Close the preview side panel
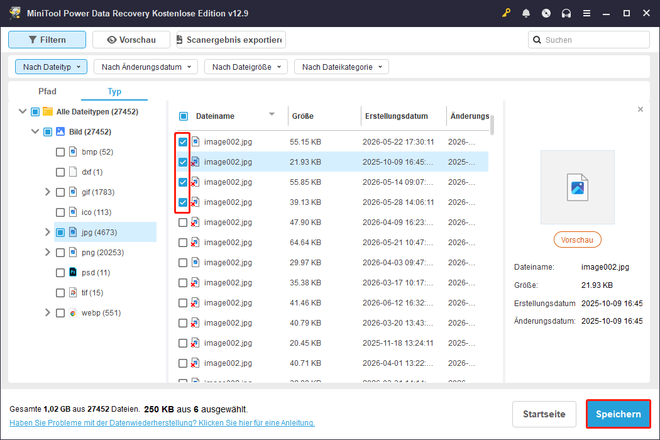The height and width of the screenshot is (440, 660). coord(641,109)
